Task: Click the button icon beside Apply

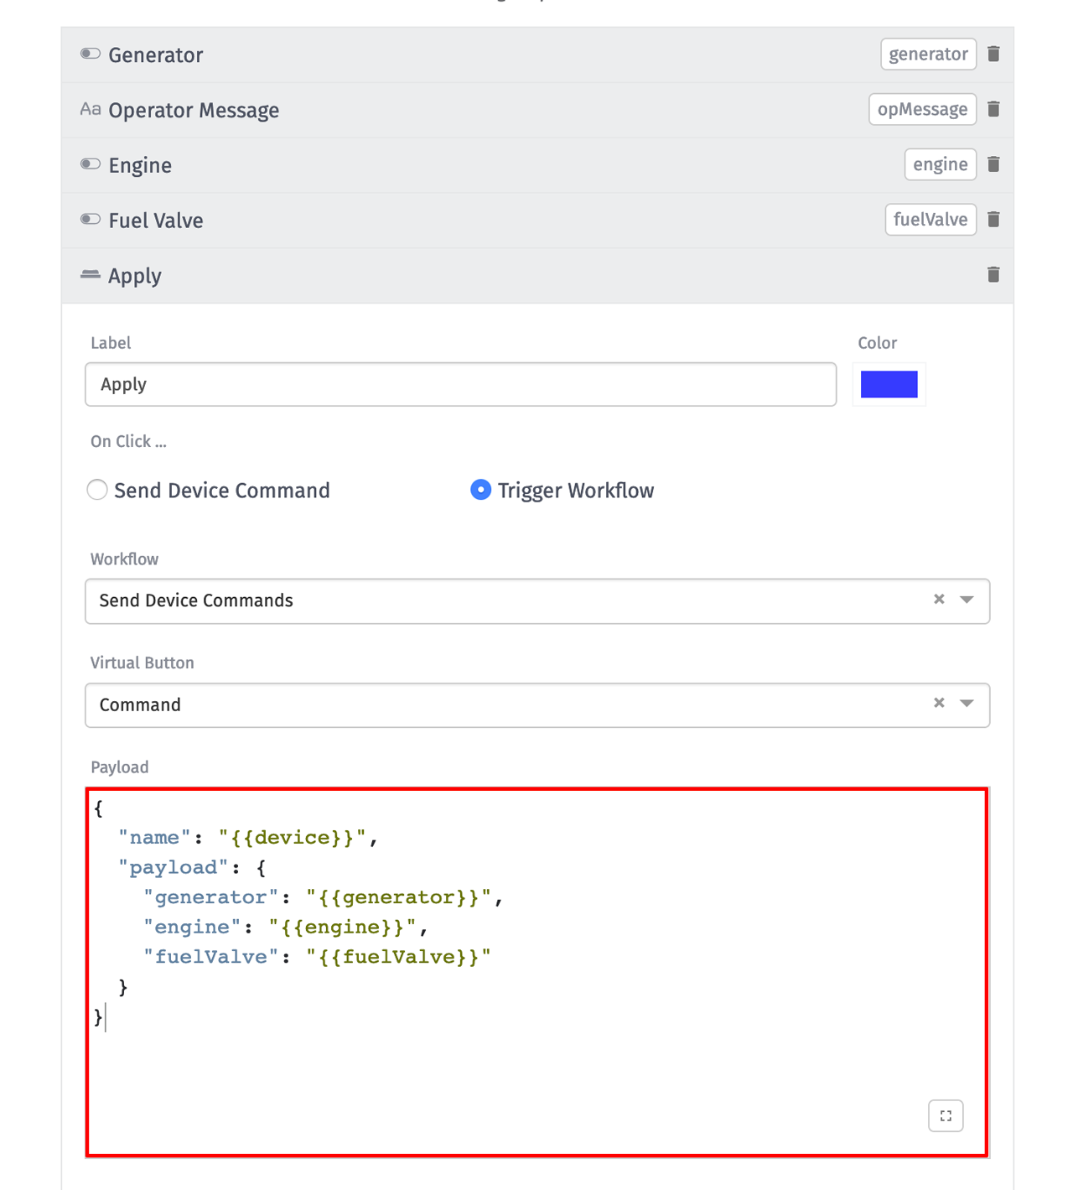Action: [91, 275]
